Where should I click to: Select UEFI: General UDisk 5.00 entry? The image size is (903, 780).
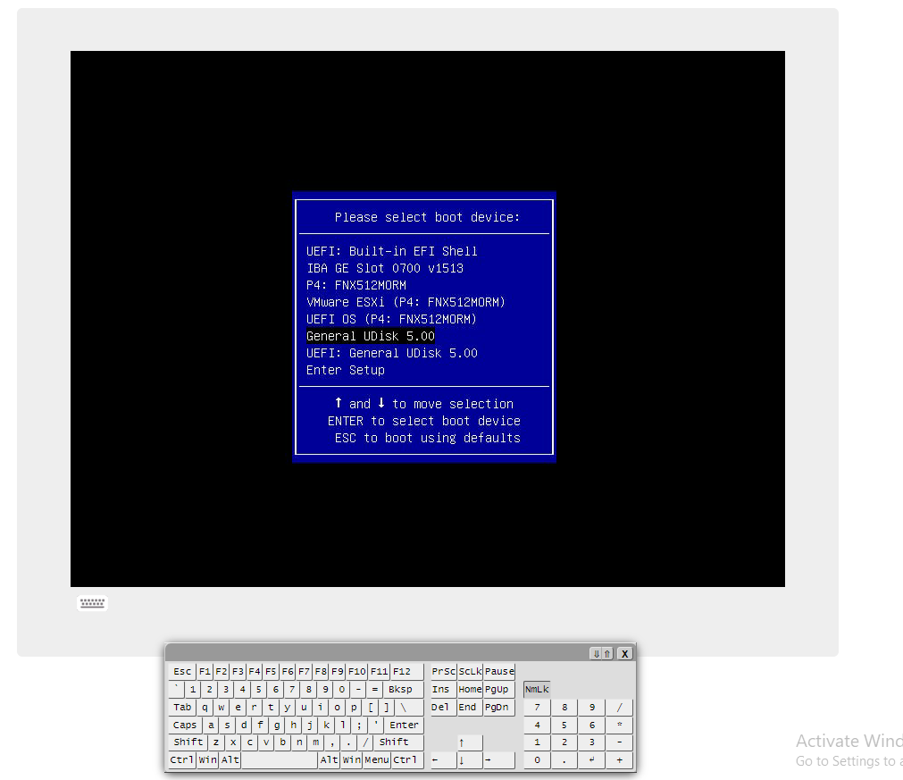point(391,353)
